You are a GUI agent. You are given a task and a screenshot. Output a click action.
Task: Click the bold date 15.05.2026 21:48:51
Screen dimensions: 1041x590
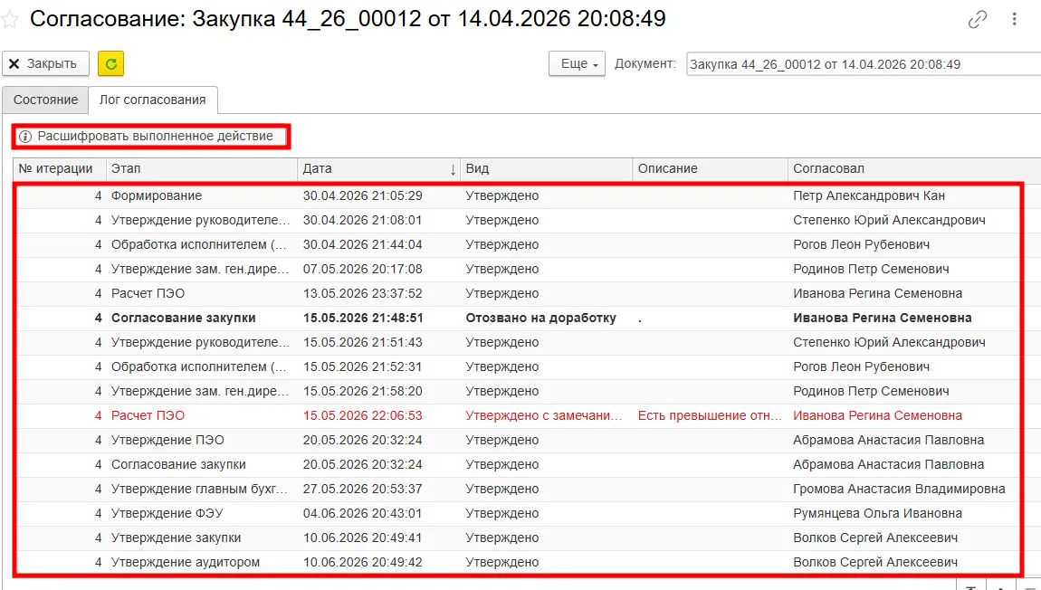click(363, 318)
